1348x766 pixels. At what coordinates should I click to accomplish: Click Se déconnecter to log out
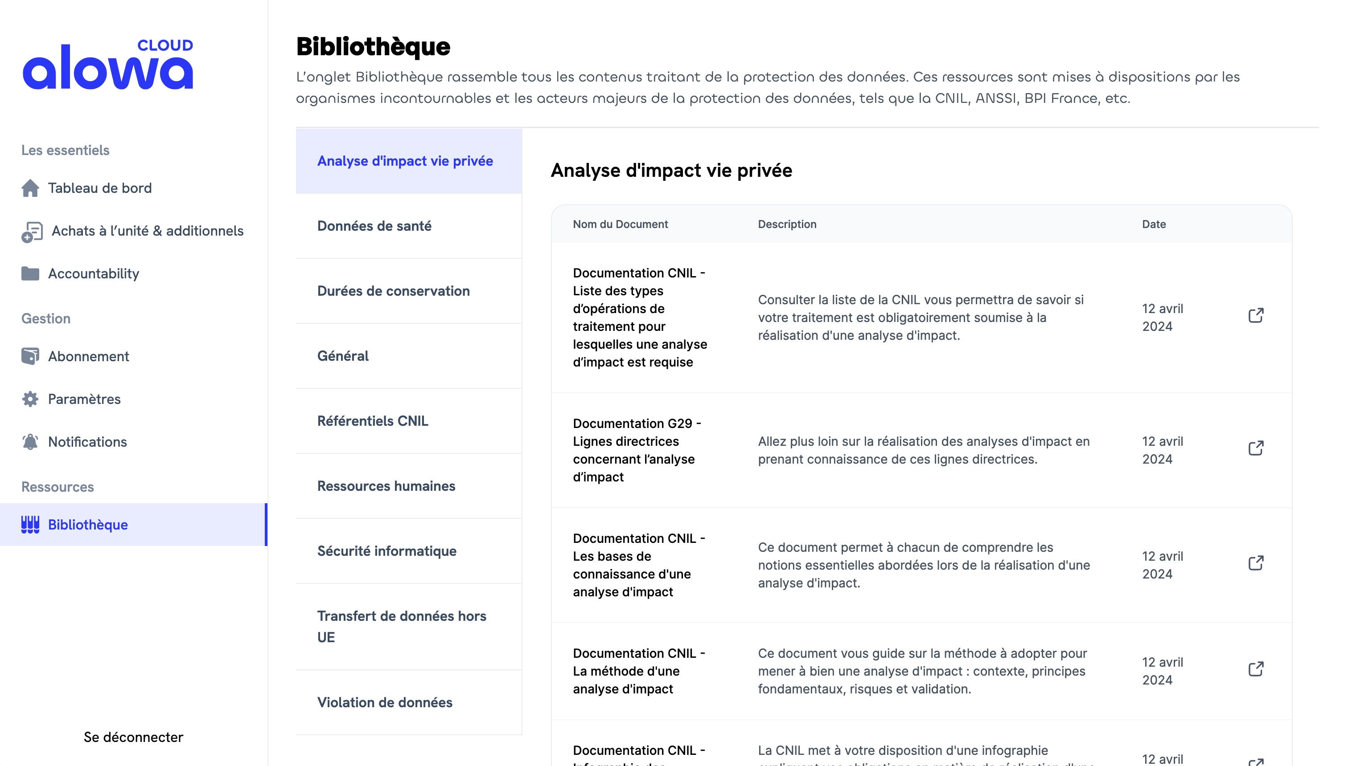point(133,737)
